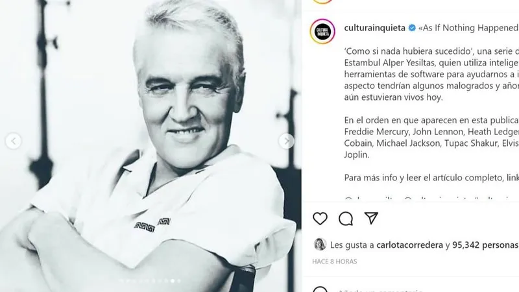Open the Cultura Inquieta profile avatar
The height and width of the screenshot is (292, 519).
point(322,31)
